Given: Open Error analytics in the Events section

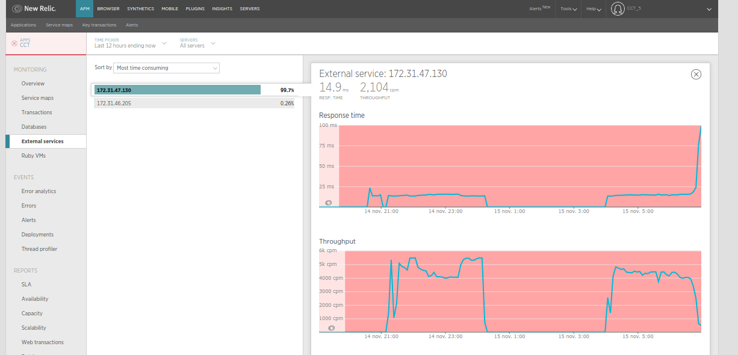Looking at the screenshot, I should tap(39, 191).
